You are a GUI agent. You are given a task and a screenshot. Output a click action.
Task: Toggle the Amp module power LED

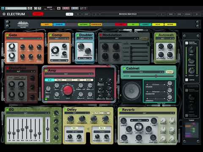(x=46, y=71)
